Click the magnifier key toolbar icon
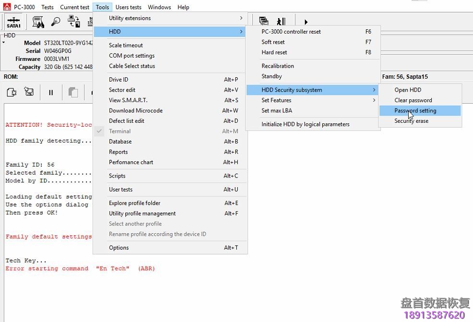 coord(56,22)
